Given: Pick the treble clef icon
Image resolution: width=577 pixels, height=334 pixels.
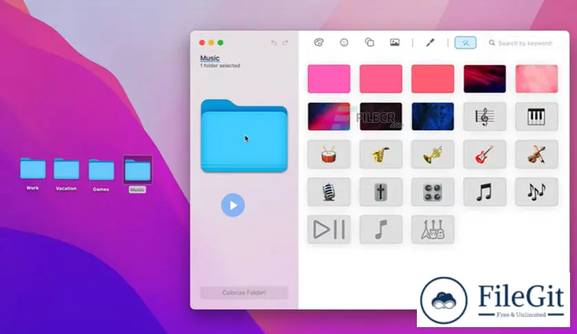Looking at the screenshot, I should (x=485, y=117).
